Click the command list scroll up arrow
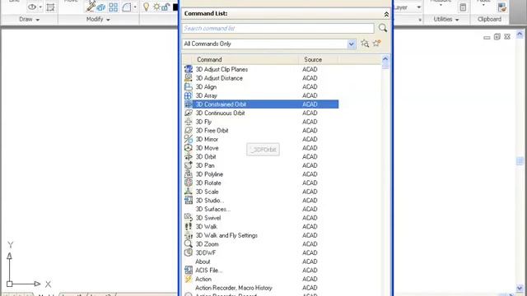 [385, 58]
